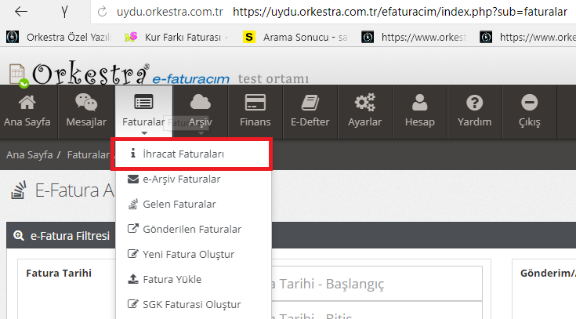Image resolution: width=576 pixels, height=319 pixels.
Task: Click the e-Fatura Filtresi magnifier icon
Action: (19, 235)
